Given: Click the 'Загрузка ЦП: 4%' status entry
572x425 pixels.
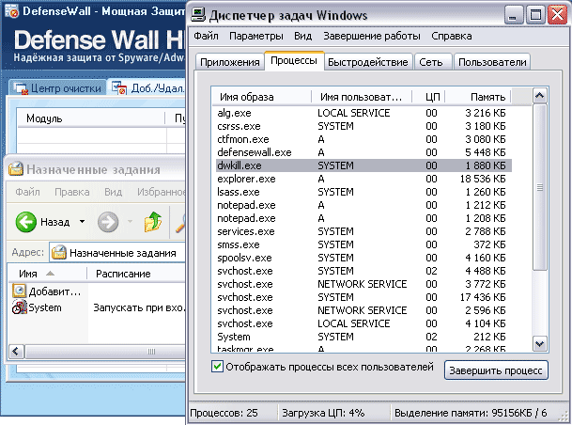Looking at the screenshot, I should pos(323,413).
